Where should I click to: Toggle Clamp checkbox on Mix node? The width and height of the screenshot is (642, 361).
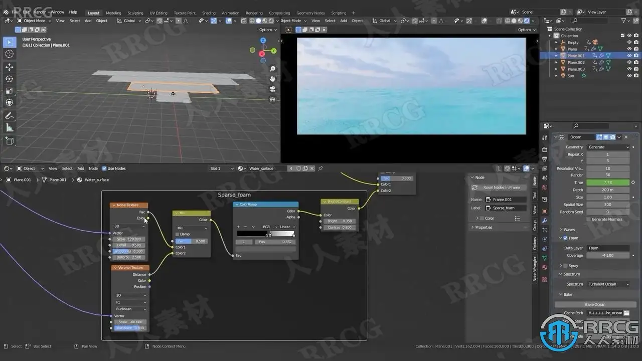tap(177, 234)
